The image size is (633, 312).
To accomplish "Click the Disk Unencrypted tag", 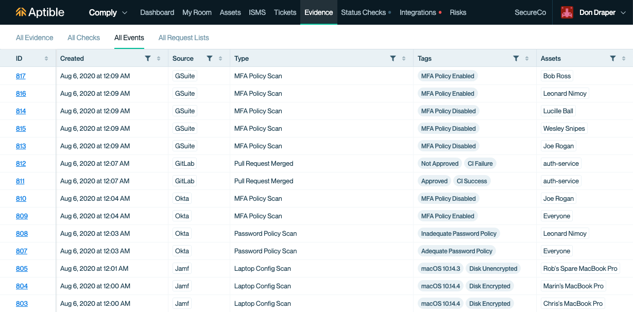I will point(493,269).
